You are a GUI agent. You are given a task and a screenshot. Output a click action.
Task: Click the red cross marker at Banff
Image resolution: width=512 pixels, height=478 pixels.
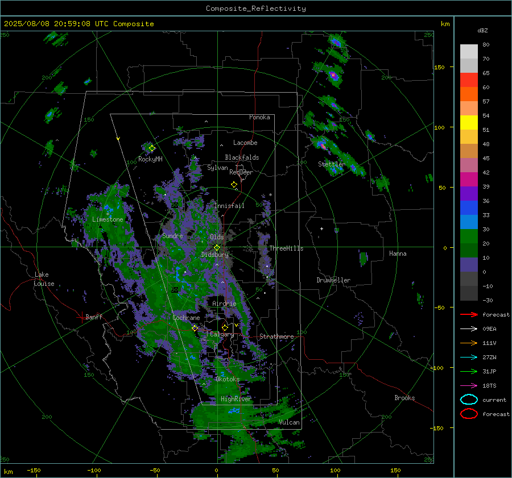point(81,317)
